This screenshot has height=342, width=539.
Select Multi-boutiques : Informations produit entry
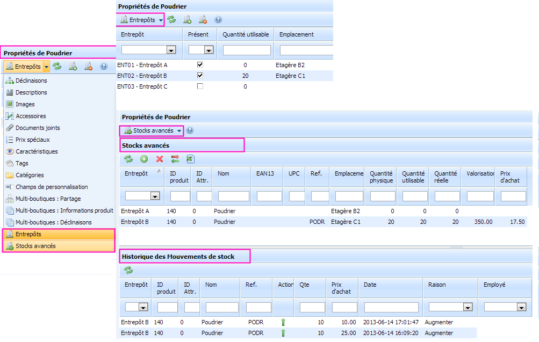point(64,210)
